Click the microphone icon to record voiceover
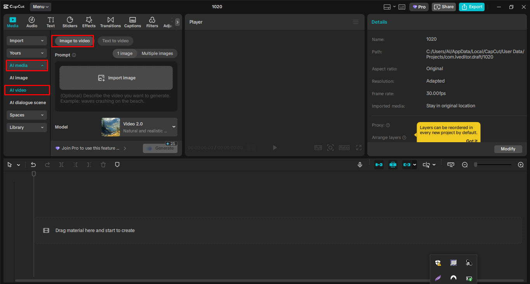The width and height of the screenshot is (530, 284). (x=360, y=164)
